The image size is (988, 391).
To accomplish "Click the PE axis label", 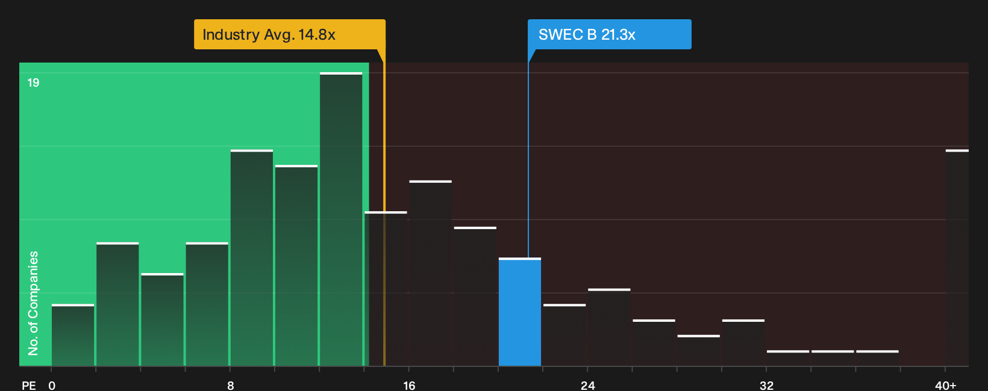I will tap(29, 386).
